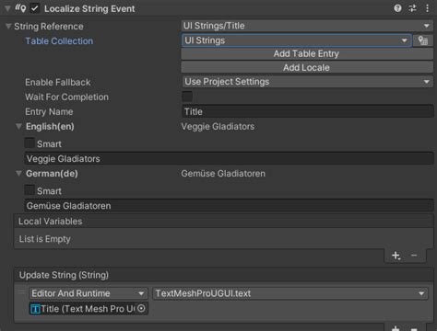The height and width of the screenshot is (331, 437).
Task: Grab the Update String event entry handle
Action: point(21,292)
